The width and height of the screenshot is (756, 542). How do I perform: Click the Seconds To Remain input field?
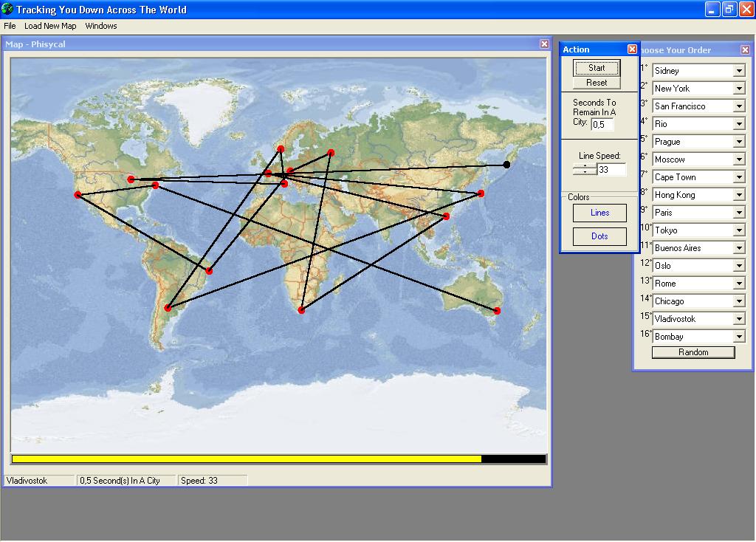[602, 125]
